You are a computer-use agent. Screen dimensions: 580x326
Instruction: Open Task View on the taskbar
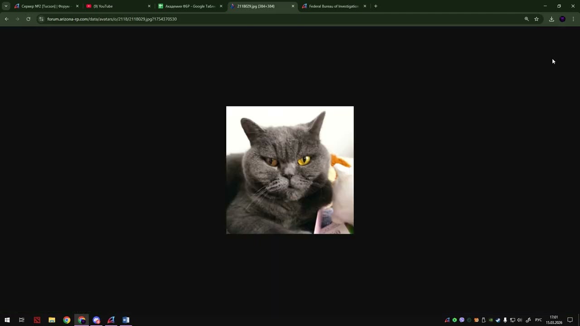tap(22, 320)
